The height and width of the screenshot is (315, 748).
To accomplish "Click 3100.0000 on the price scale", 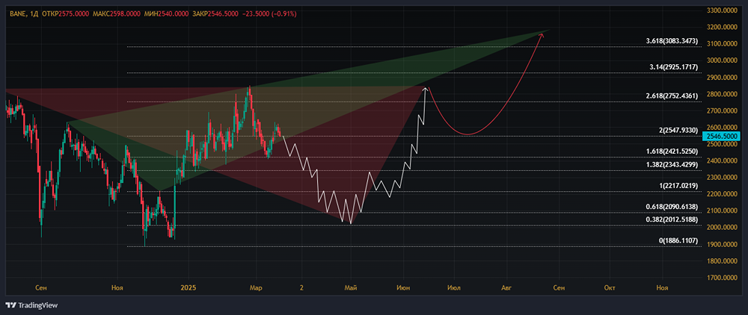I will [x=722, y=44].
